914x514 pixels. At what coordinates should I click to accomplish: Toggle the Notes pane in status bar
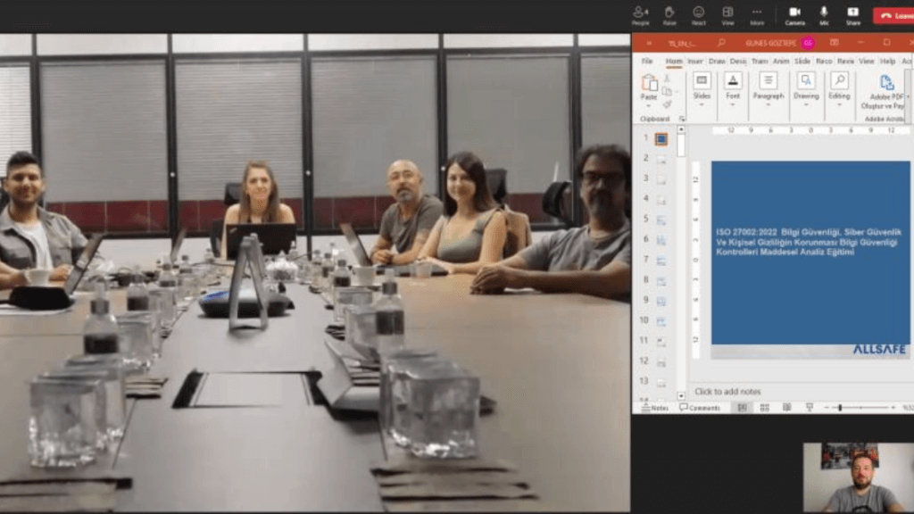coord(655,408)
